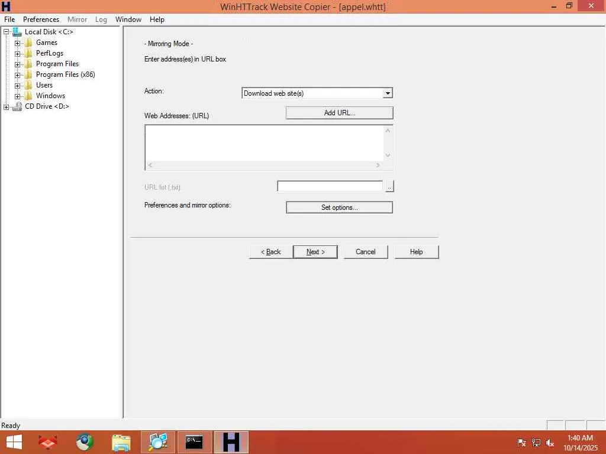Click the Users folder icon
This screenshot has height=454, width=606.
coord(28,85)
